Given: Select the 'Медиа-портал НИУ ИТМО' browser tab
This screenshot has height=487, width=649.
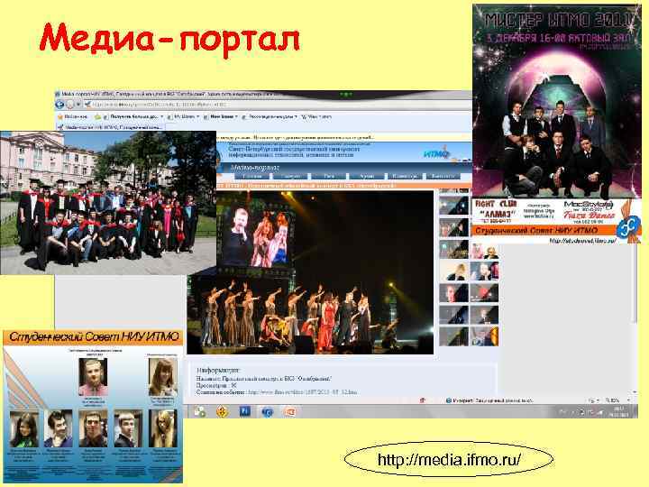Looking at the screenshot, I should [110, 127].
